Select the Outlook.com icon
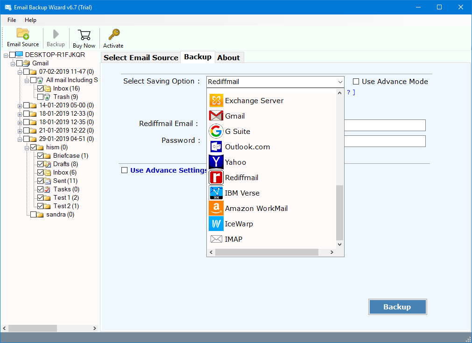The width and height of the screenshot is (472, 343). (216, 147)
